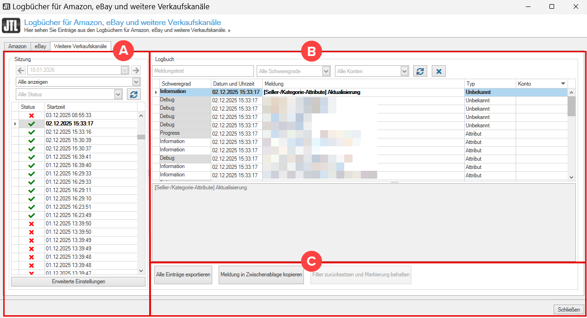The width and height of the screenshot is (587, 318).
Task: Switch to the eBay tab
Action: tap(40, 46)
